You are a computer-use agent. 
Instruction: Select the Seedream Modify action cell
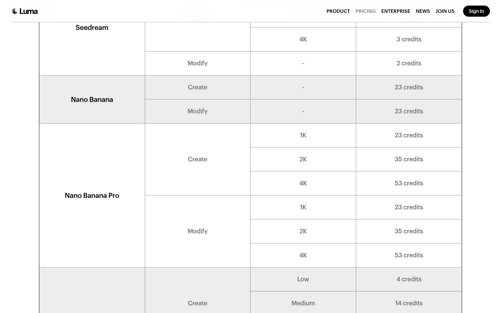click(197, 63)
